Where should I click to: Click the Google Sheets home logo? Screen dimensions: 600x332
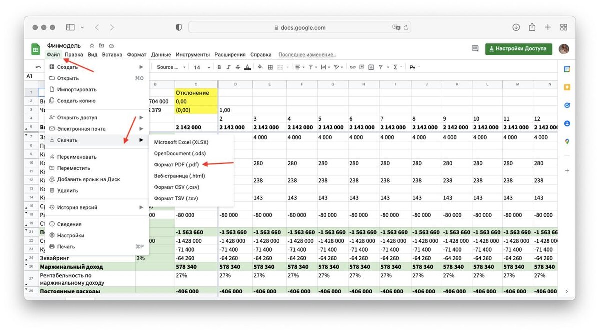point(36,49)
